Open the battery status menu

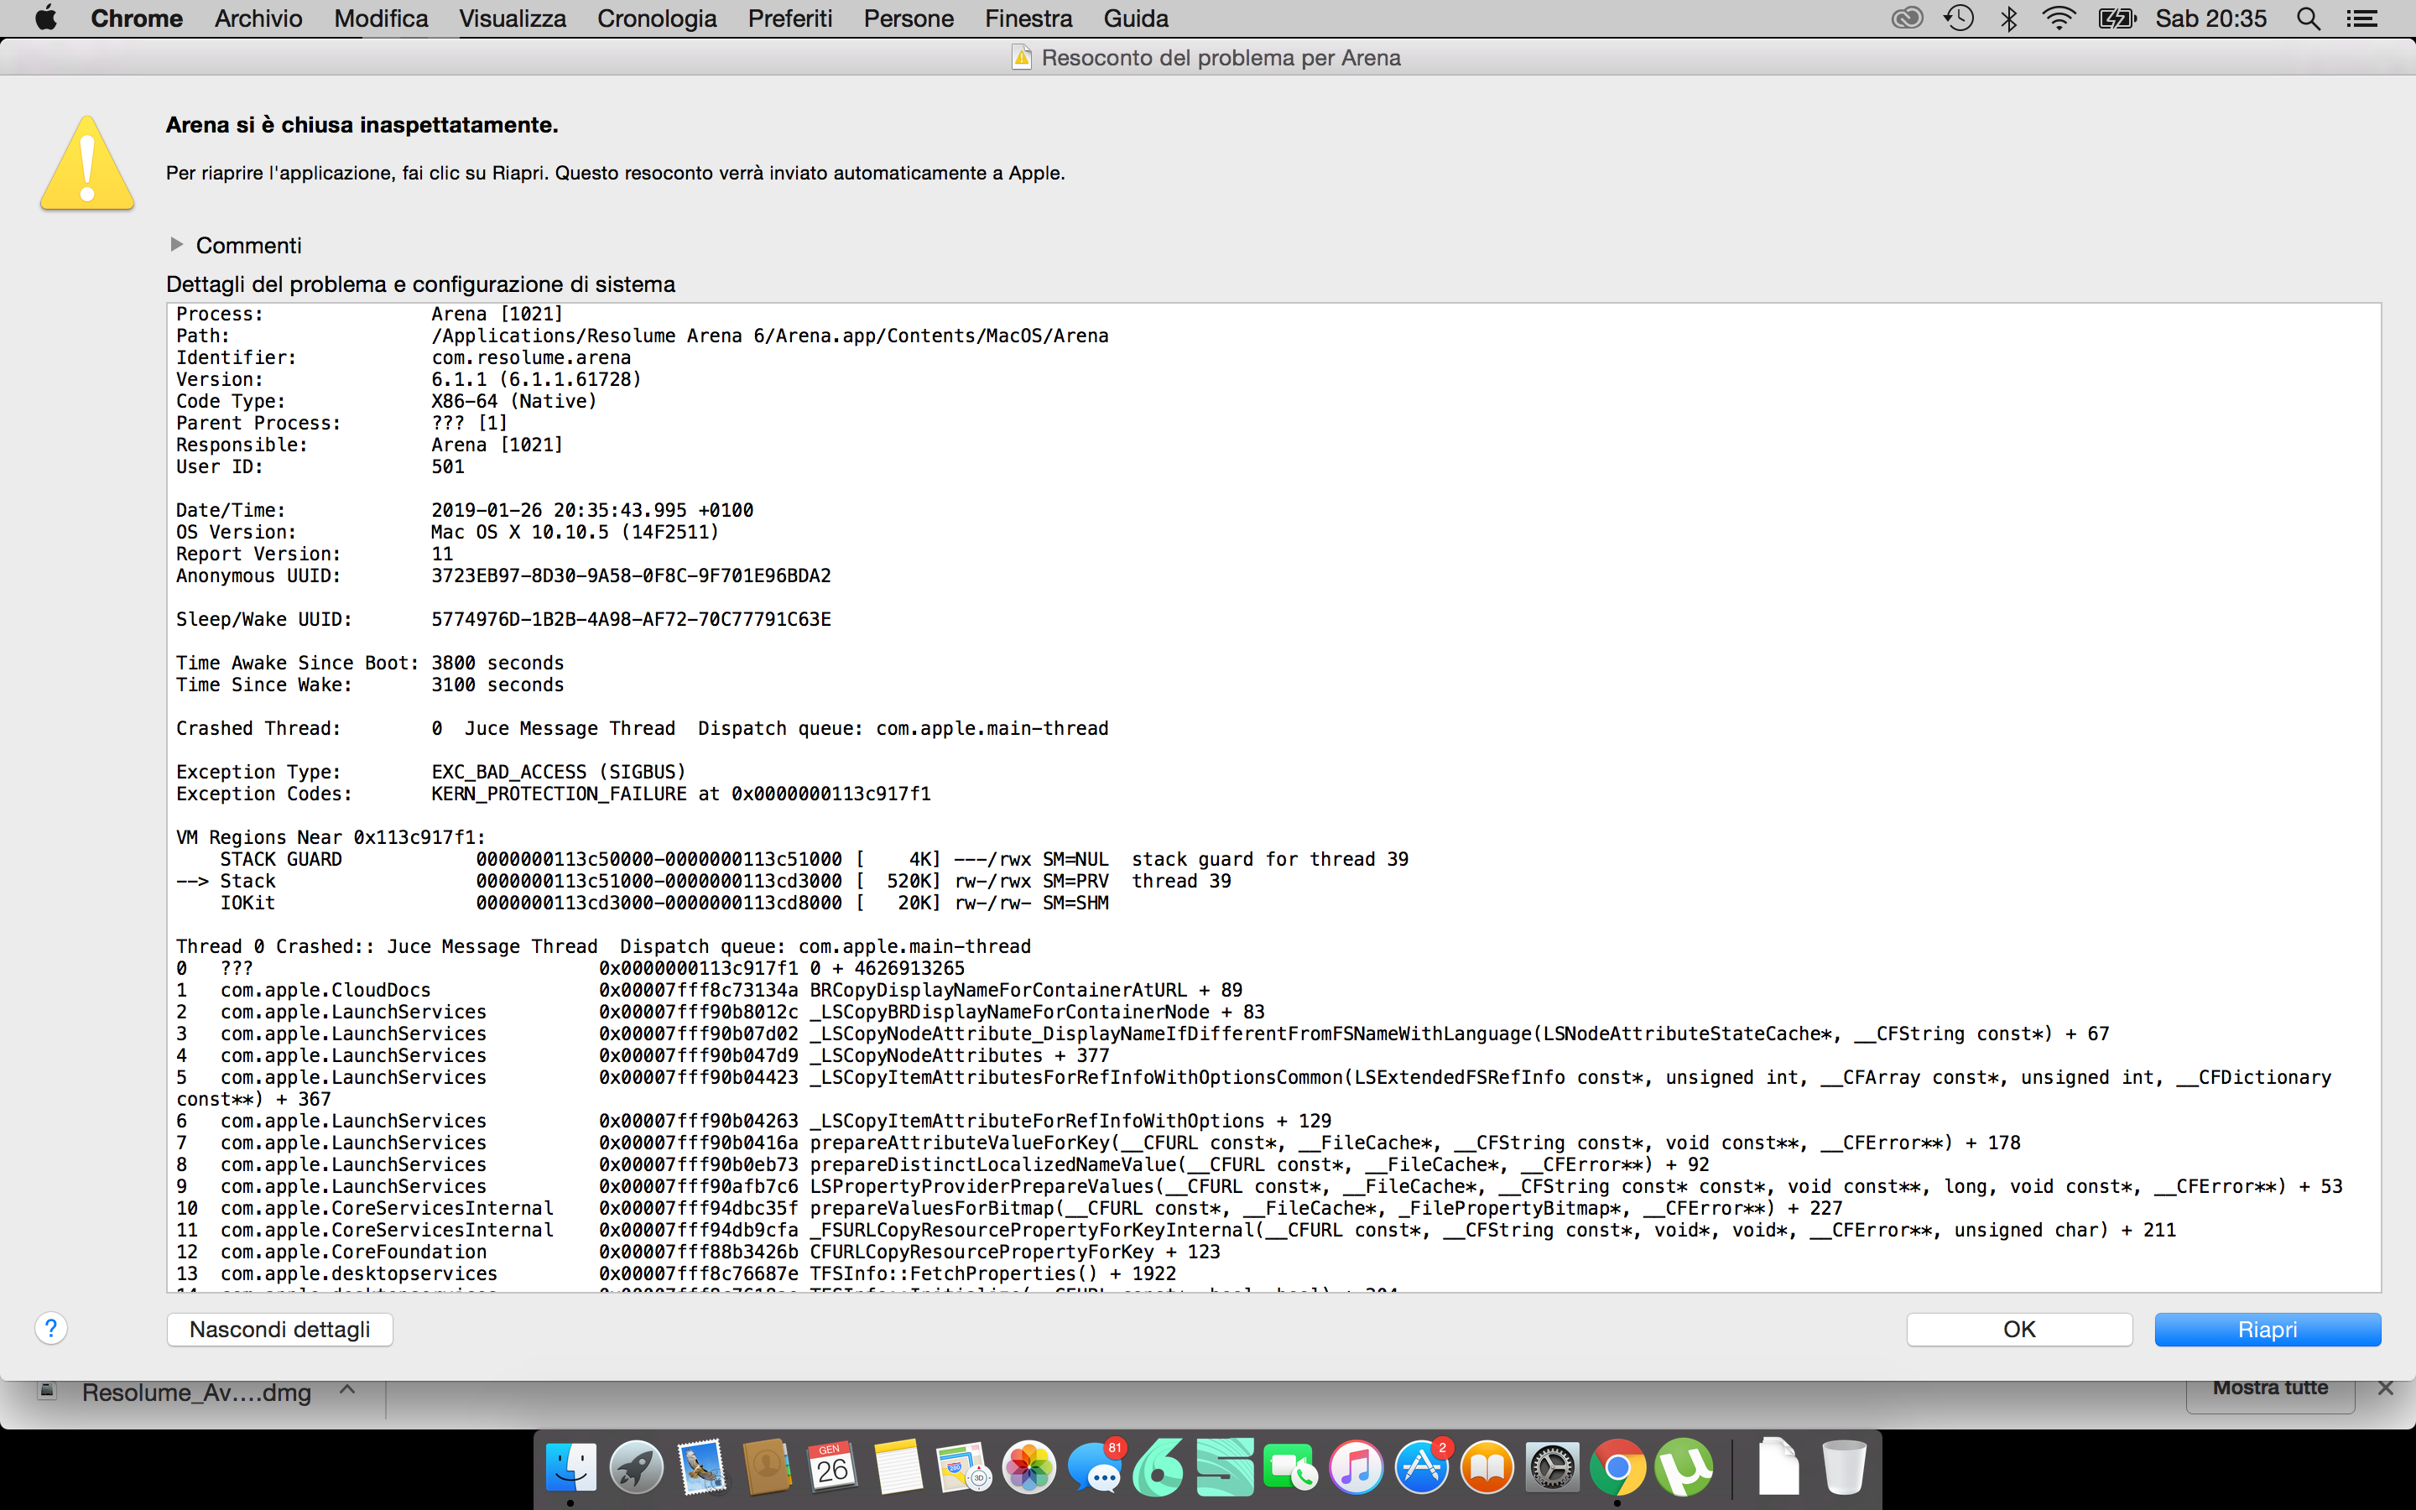(x=2117, y=18)
